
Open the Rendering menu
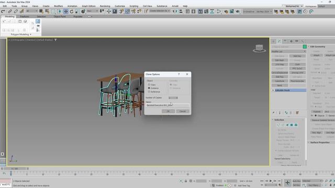coord(105,6)
